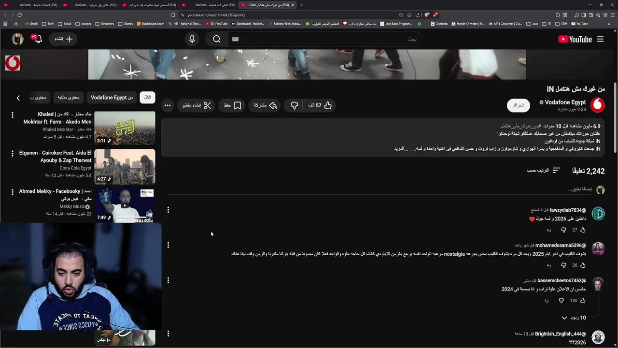Dislike fawzydiab7834's comment
Image resolution: width=618 pixels, height=348 pixels.
[563, 230]
